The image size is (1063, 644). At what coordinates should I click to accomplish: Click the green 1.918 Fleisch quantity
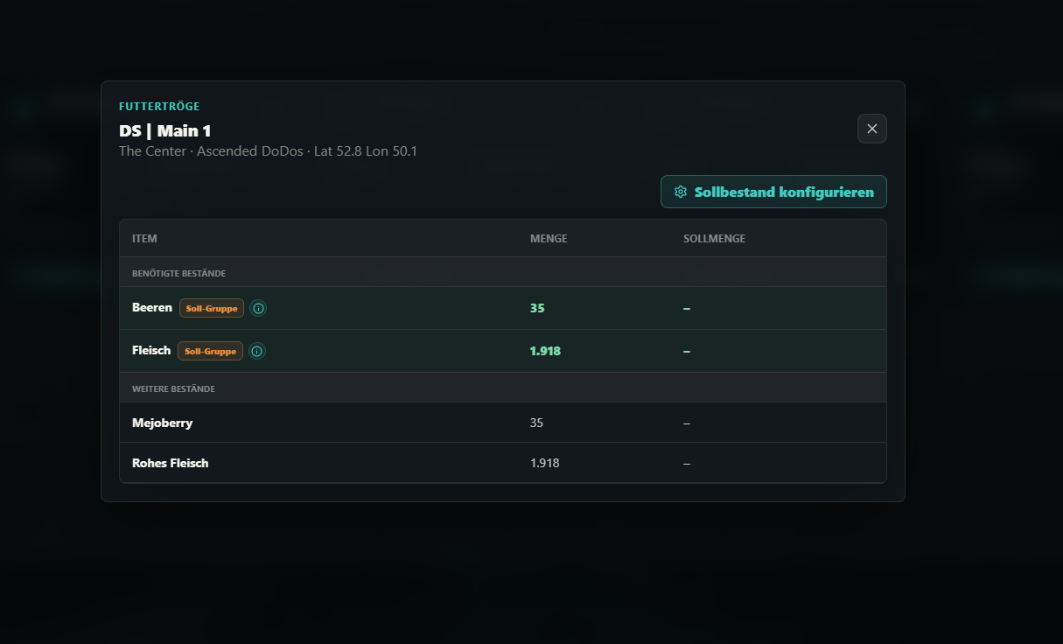pos(545,351)
